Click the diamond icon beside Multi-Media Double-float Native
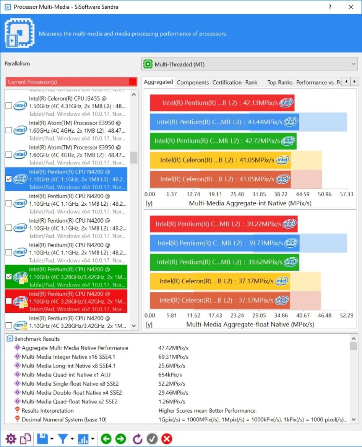 pos(17,392)
